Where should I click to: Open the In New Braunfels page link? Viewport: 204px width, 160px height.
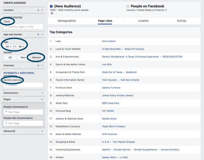coord(111,49)
